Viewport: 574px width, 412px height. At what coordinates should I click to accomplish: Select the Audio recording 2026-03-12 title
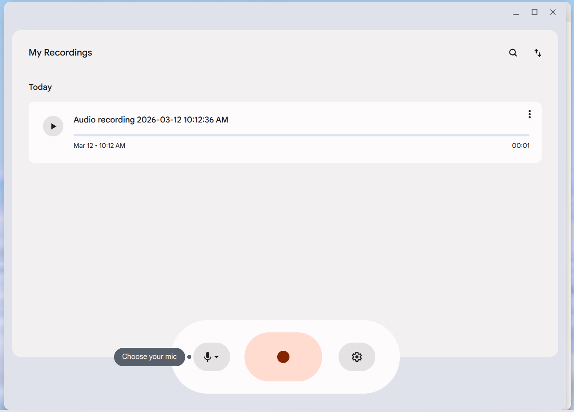pos(150,120)
